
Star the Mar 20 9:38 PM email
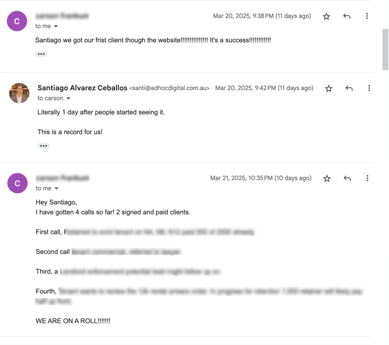pos(326,16)
